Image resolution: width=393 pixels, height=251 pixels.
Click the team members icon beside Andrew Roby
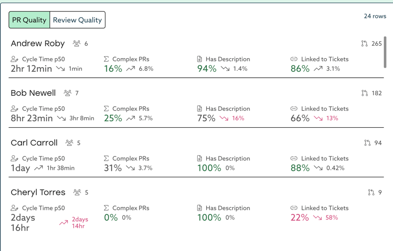click(x=76, y=44)
